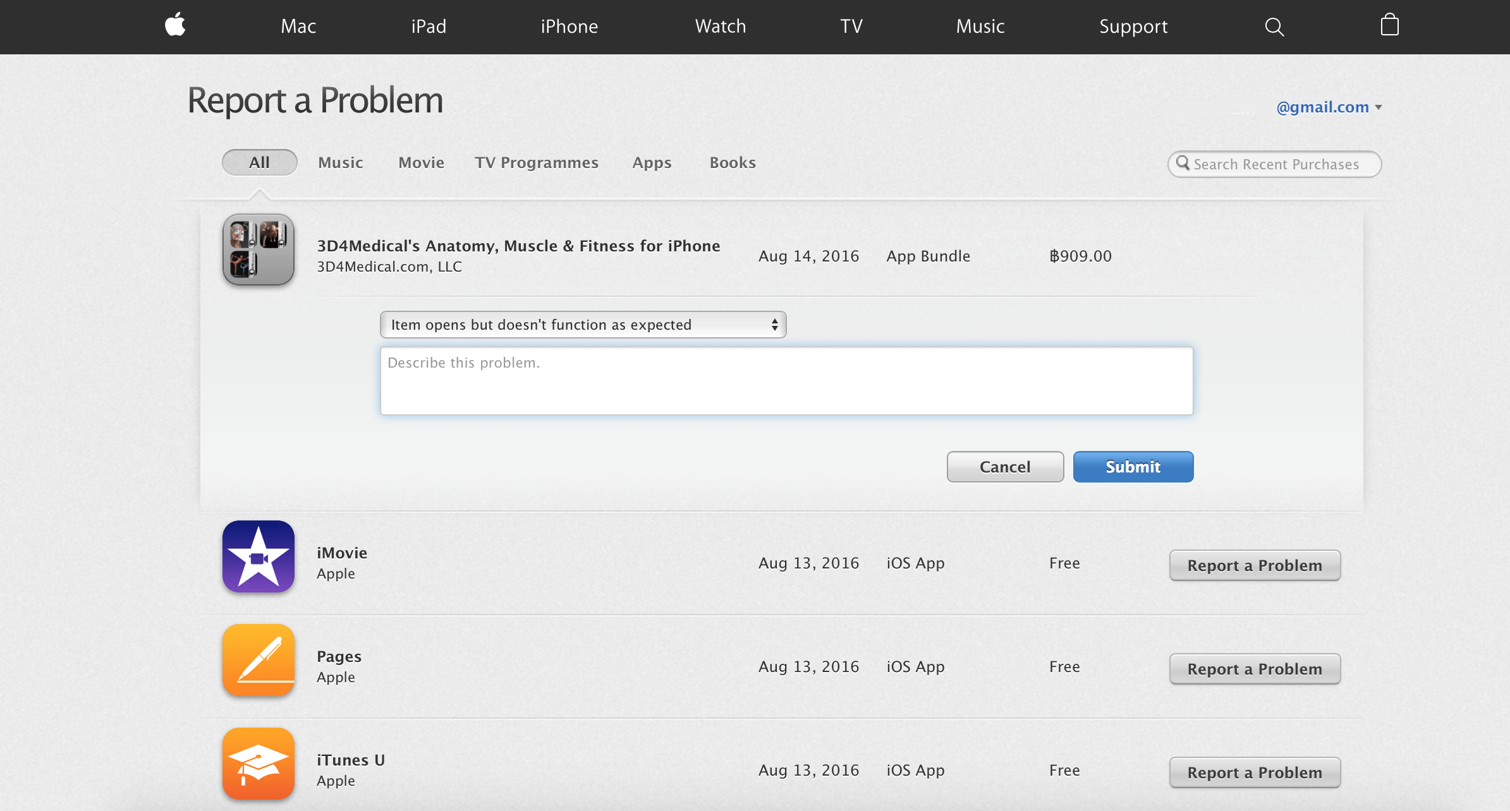Open the Support menu item
1510x811 pixels.
click(1133, 27)
